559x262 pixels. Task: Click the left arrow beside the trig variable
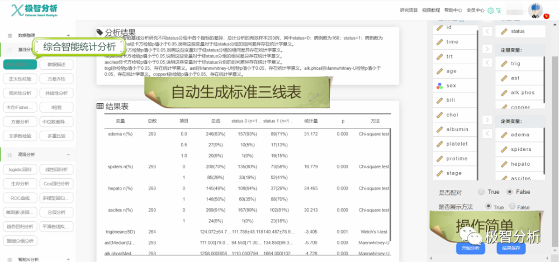487,63
